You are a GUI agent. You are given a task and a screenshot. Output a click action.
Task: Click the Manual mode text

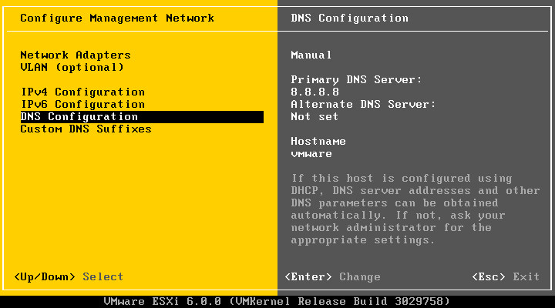[311, 55]
